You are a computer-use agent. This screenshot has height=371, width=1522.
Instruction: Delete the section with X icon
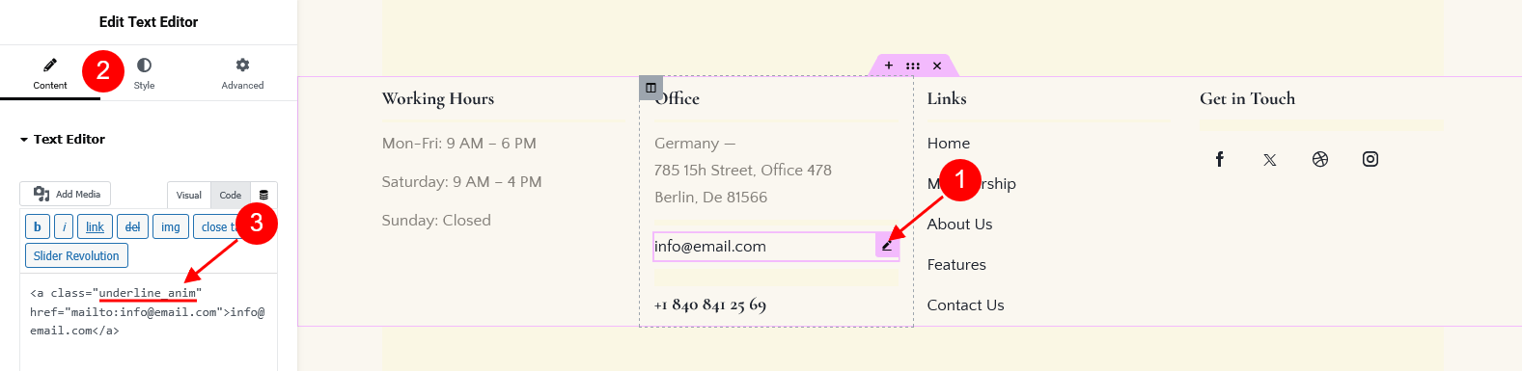937,66
